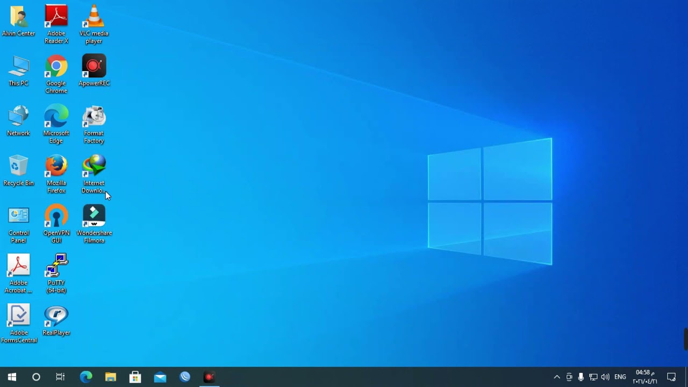Open the clock and calendar flyout
The width and height of the screenshot is (688, 387).
[x=645, y=377]
